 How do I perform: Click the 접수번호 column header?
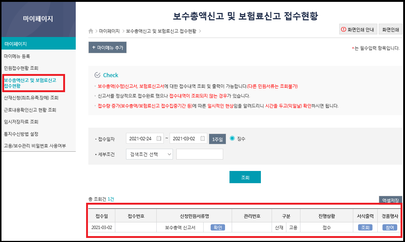pyautogui.click(x=136, y=216)
